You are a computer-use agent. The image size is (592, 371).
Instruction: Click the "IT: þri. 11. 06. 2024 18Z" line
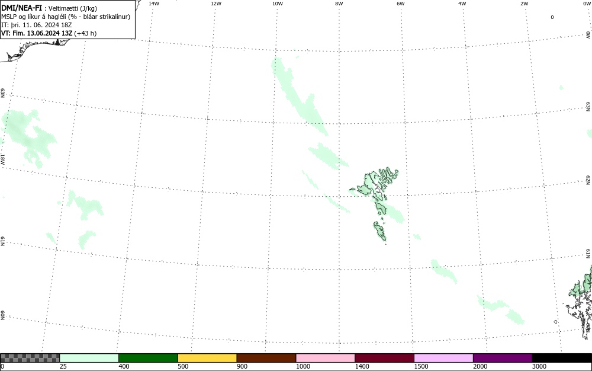pos(36,25)
